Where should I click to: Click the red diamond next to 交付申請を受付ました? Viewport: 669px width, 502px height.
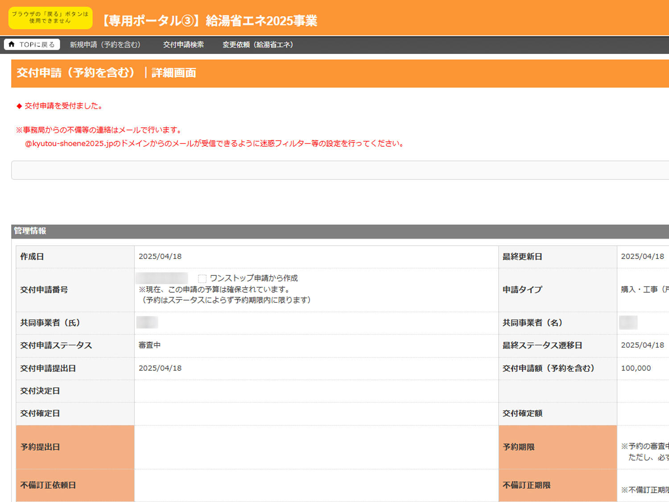click(19, 106)
